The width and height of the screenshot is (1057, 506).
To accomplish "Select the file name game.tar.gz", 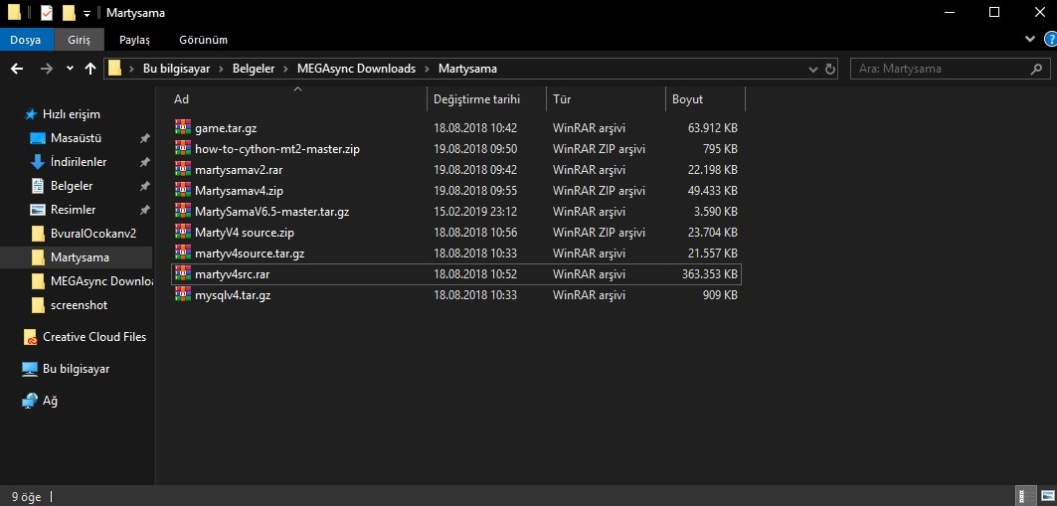I will click(226, 128).
